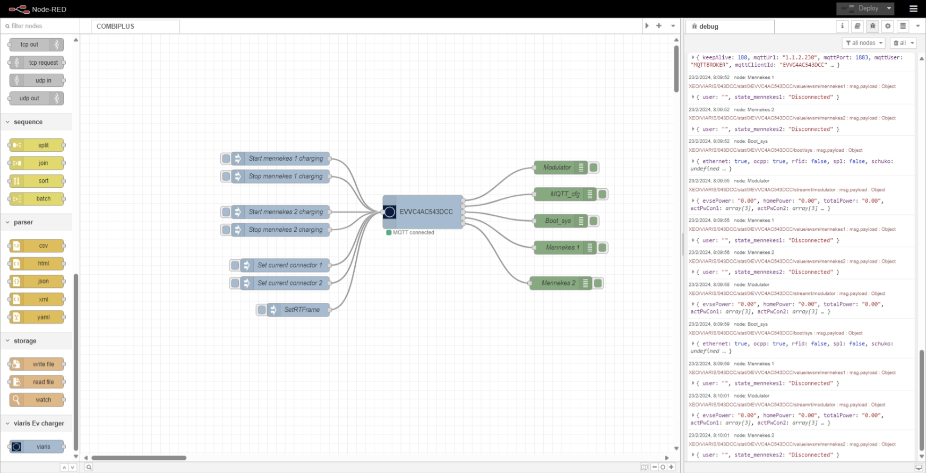The height and width of the screenshot is (473, 926).
Task: Open configuration nodes gear tab
Action: 888,26
